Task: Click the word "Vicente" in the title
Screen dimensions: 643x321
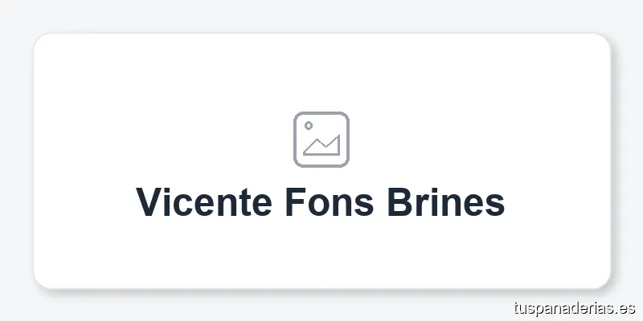Action: (203, 201)
